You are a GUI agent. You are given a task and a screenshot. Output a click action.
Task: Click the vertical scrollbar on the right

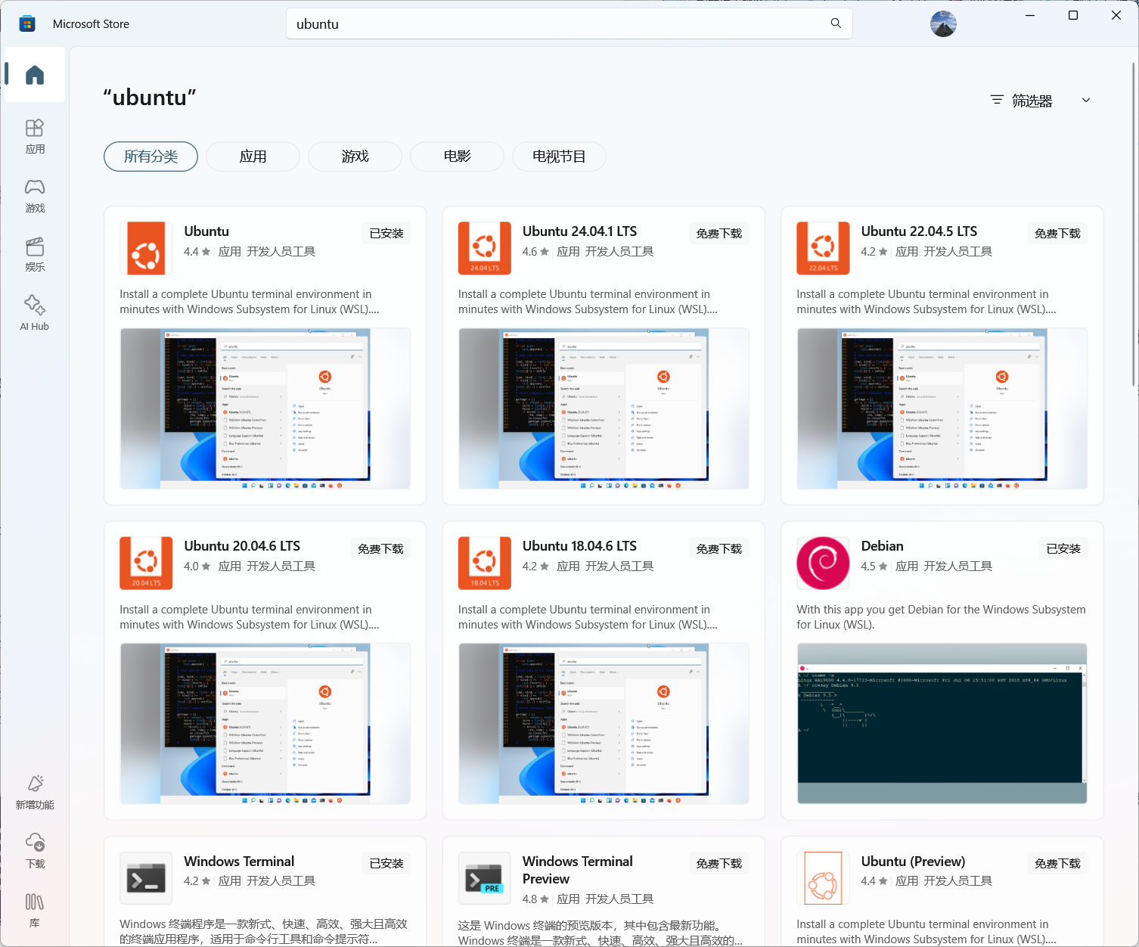[1133, 227]
